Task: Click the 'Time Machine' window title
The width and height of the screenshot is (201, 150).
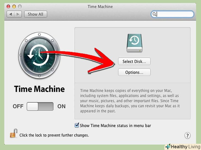Action: click(100, 7)
